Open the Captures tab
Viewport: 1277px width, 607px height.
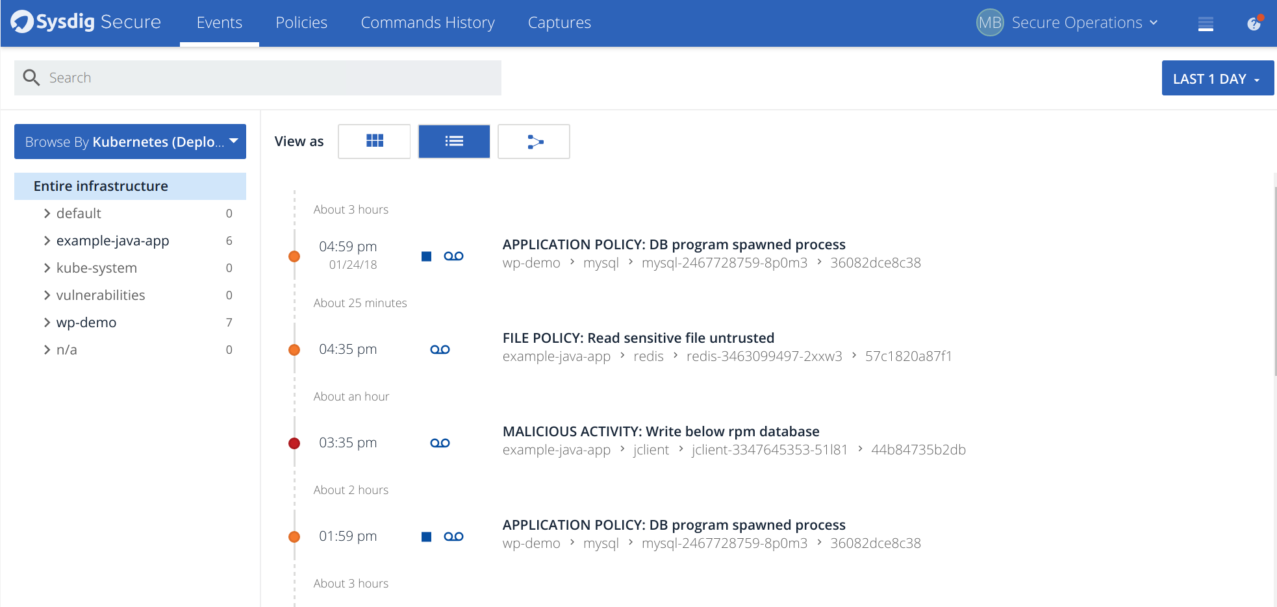click(559, 23)
